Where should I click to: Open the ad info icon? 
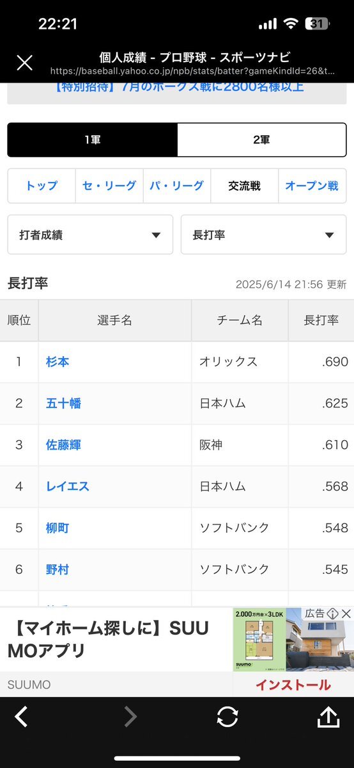tap(333, 614)
